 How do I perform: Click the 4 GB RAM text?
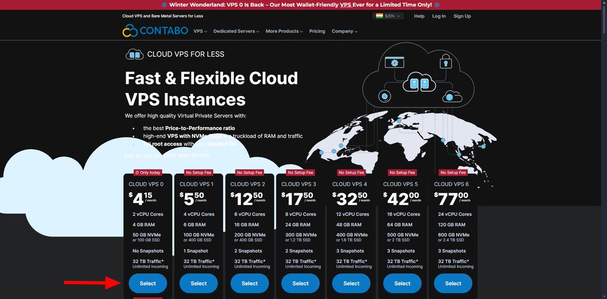(144, 225)
